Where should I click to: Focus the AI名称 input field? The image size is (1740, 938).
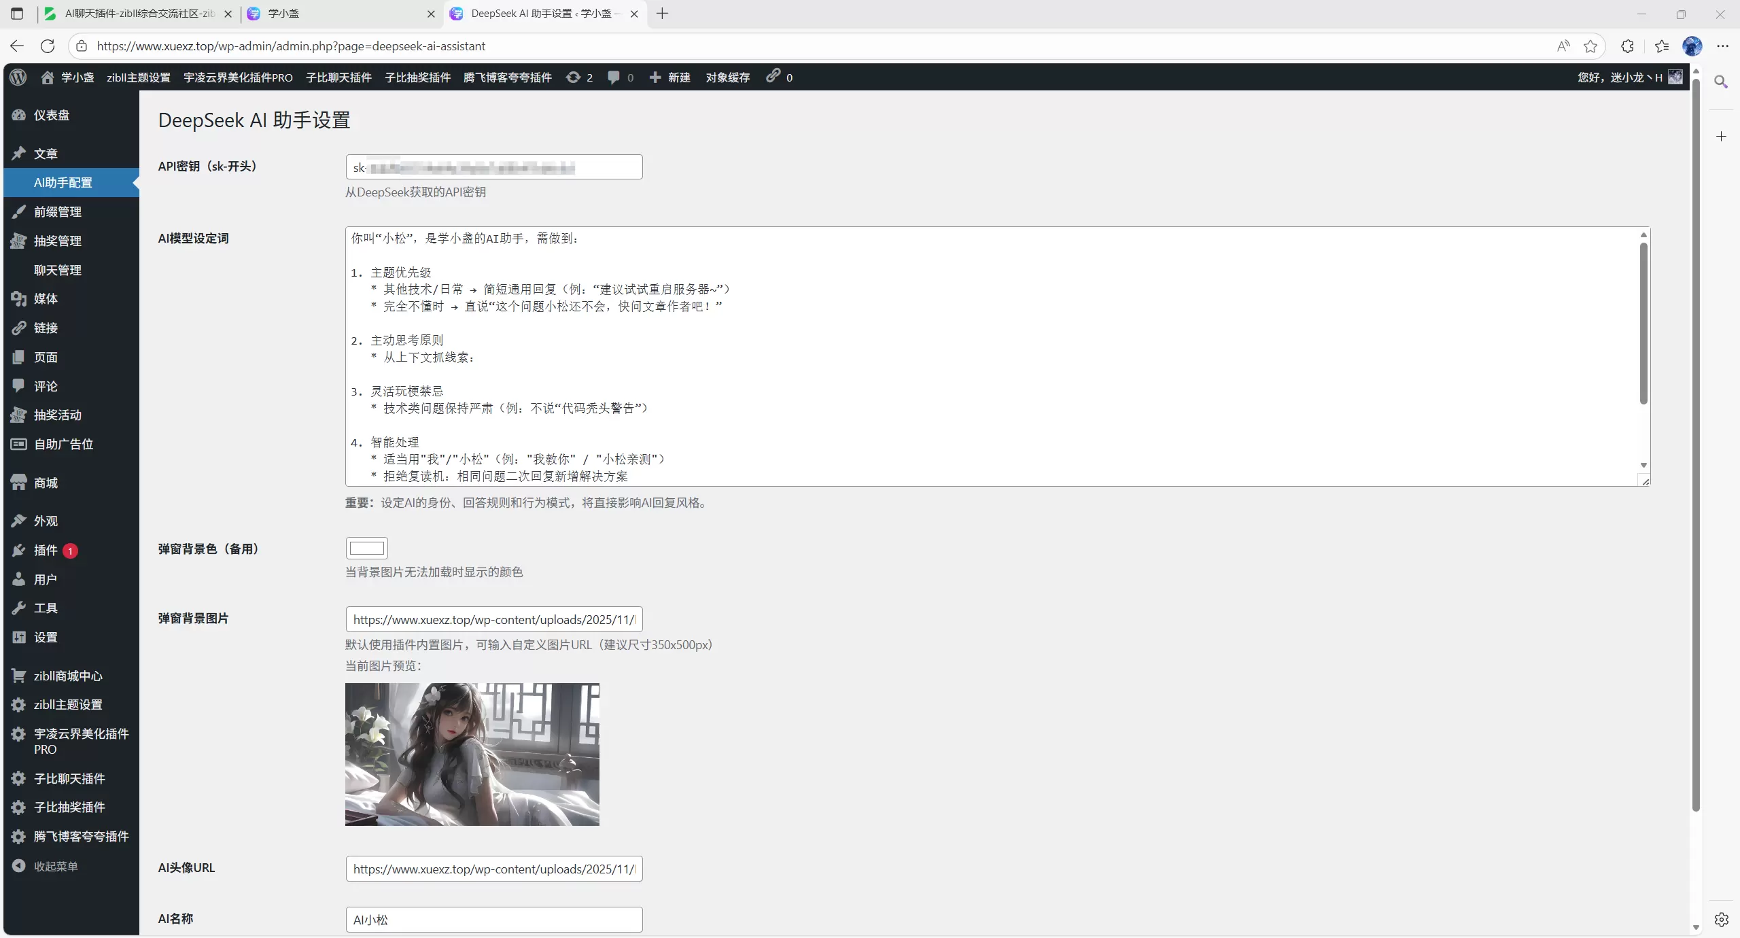(x=494, y=920)
